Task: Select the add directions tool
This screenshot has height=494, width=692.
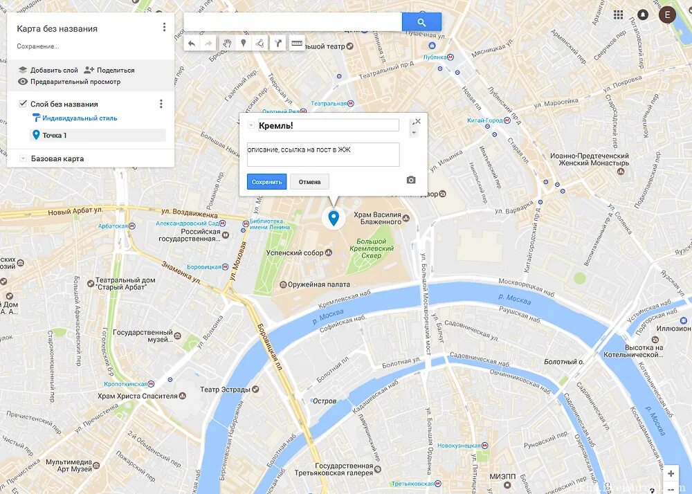Action: 278,43
